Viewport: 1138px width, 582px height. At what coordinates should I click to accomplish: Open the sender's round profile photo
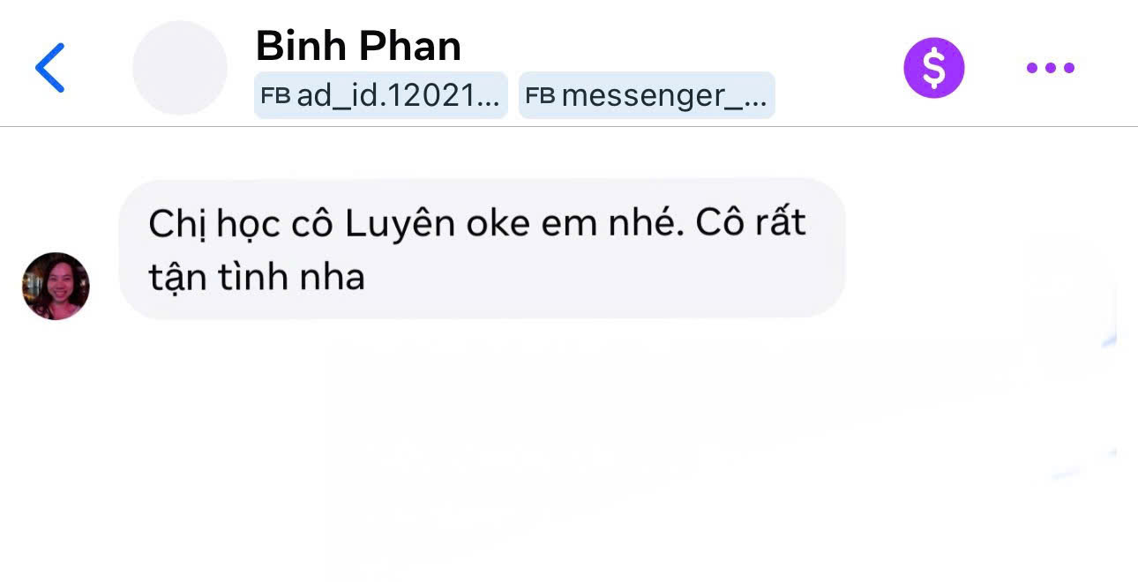coord(56,286)
